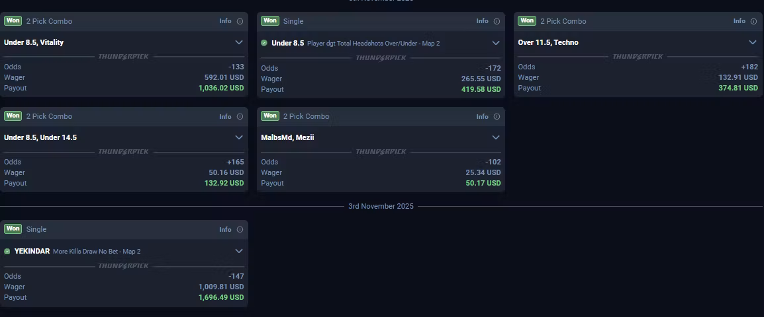Expand the Player dgt Total Headshots bet chevron

point(496,43)
